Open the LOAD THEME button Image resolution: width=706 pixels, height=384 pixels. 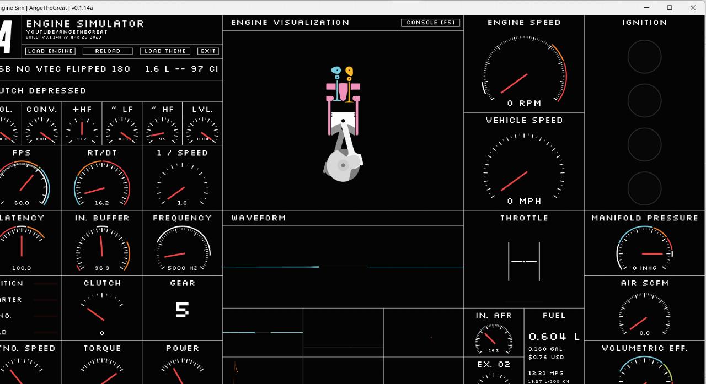point(165,51)
